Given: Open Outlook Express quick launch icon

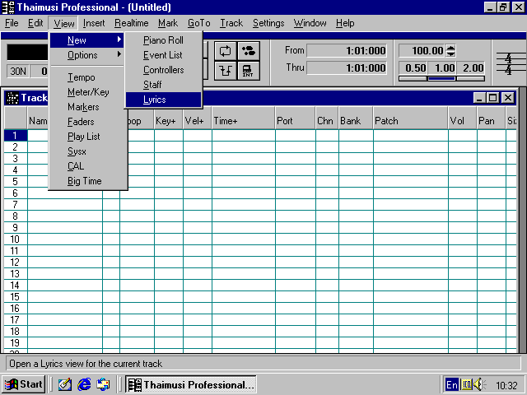Looking at the screenshot, I should 103,384.
